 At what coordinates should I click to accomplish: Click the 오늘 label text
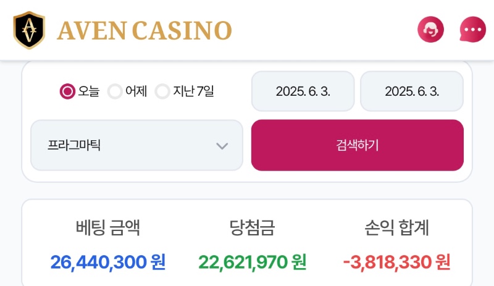click(89, 91)
